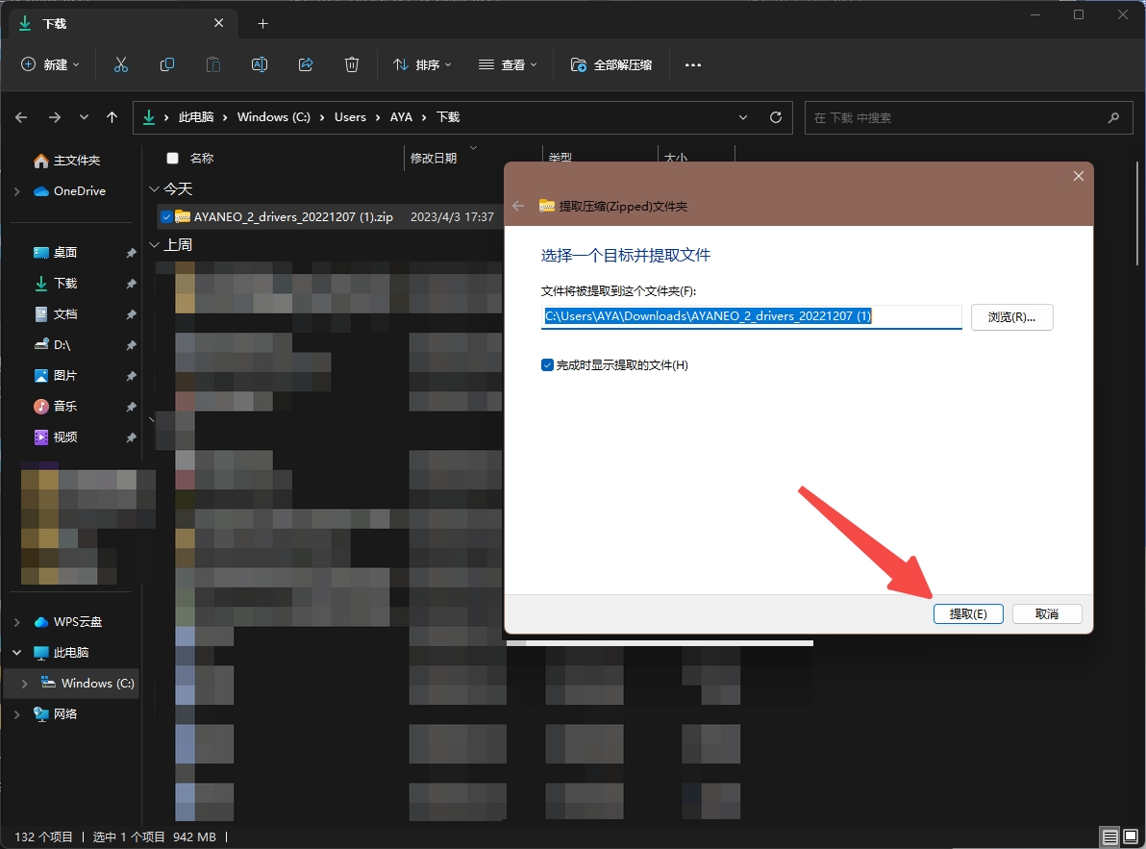1146x849 pixels.
Task: Click the Delete trash can icon
Action: coord(352,64)
